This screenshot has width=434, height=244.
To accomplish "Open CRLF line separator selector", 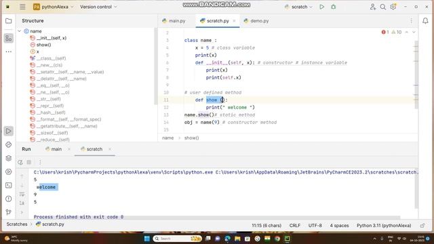I will [x=295, y=226].
